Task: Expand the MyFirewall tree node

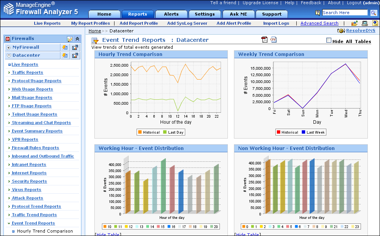Action: [8, 48]
